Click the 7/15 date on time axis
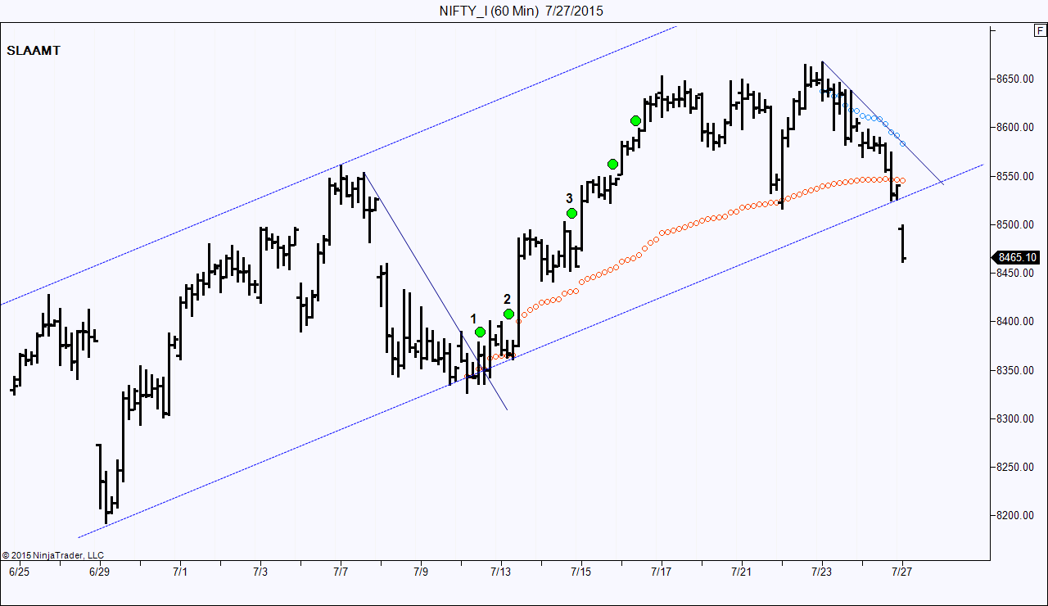Image resolution: width=1048 pixels, height=606 pixels. coord(581,572)
